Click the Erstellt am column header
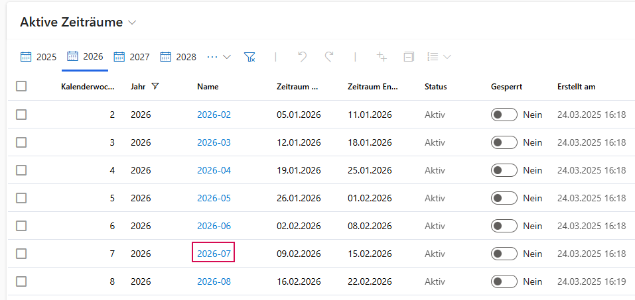The height and width of the screenshot is (300, 635). pyautogui.click(x=576, y=87)
